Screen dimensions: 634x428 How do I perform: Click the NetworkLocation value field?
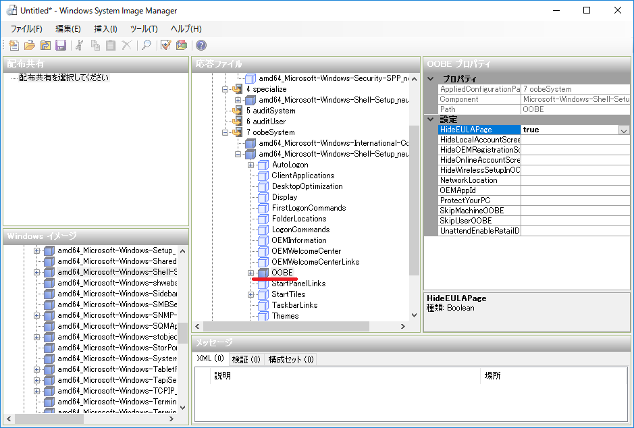[x=575, y=180]
